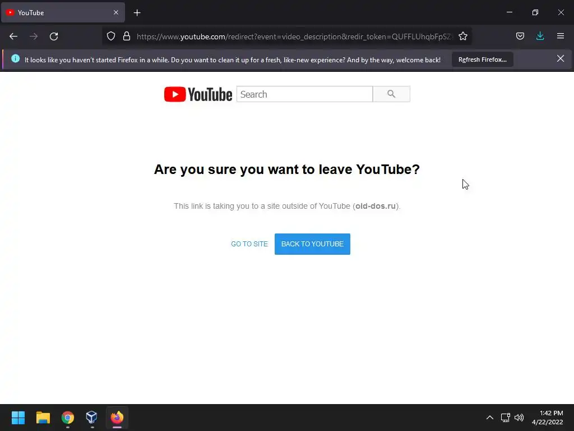
Task: Click the address bar URL
Action: [294, 36]
